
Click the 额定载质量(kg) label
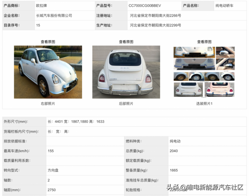point(139,160)
